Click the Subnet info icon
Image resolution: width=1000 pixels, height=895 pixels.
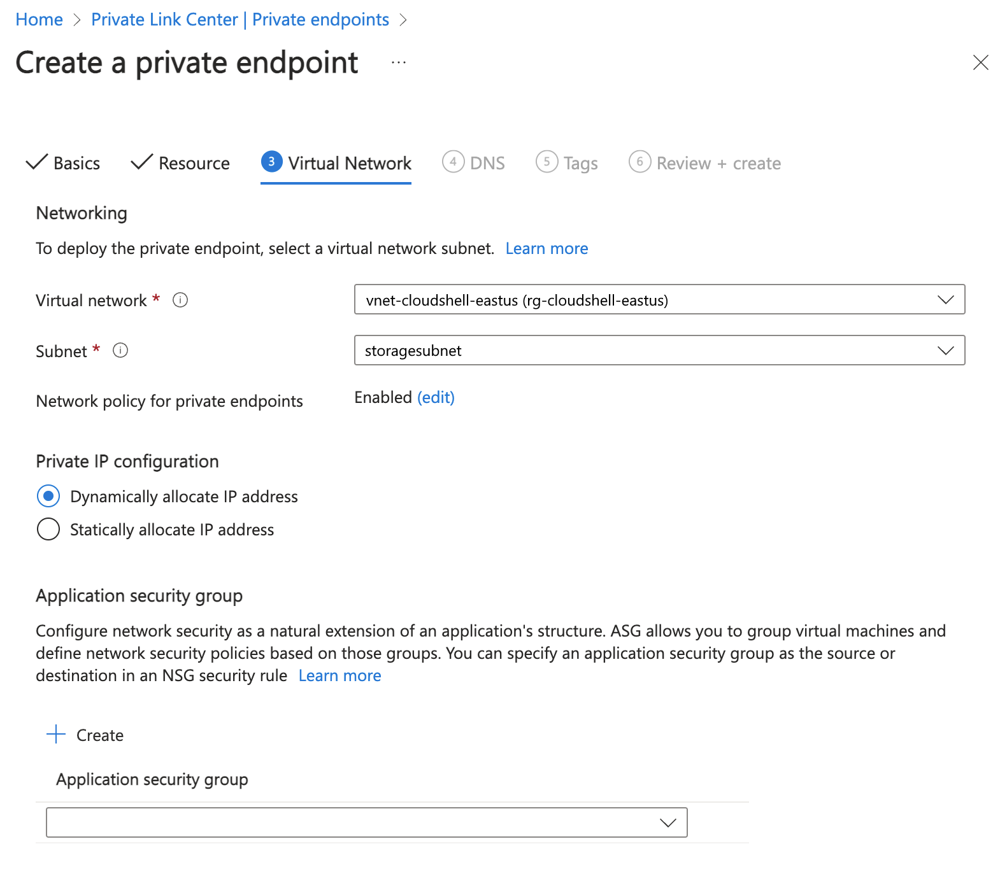pos(120,350)
